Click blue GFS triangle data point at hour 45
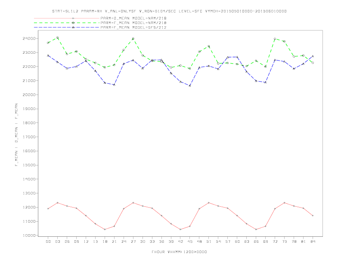341x263 pixels. 190,86
